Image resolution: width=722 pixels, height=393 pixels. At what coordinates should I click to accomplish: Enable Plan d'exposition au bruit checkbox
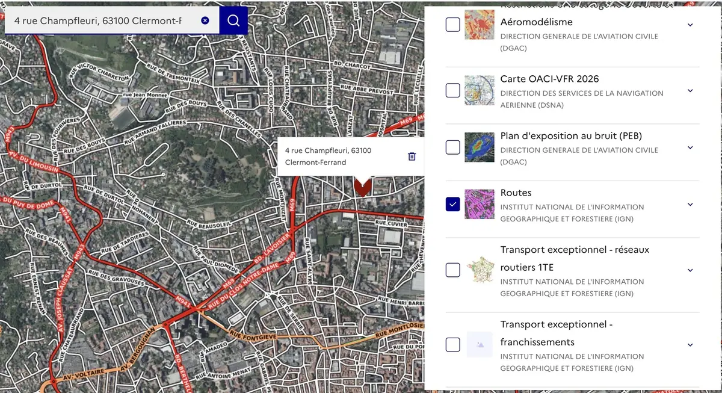click(453, 147)
